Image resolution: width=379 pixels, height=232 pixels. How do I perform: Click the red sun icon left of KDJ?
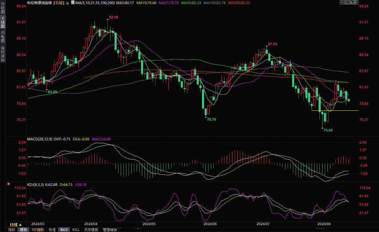(x=8, y=184)
